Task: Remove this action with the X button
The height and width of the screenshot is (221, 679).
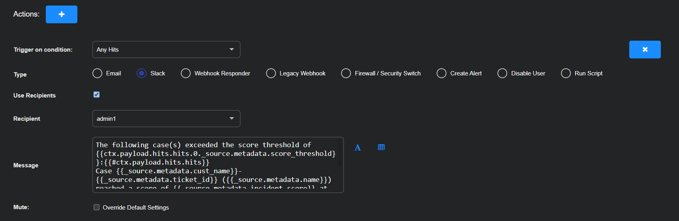Action: pos(645,50)
